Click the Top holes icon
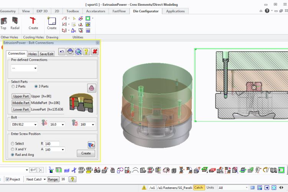Viewport: 288px width, 192px height. [x=4, y=21]
